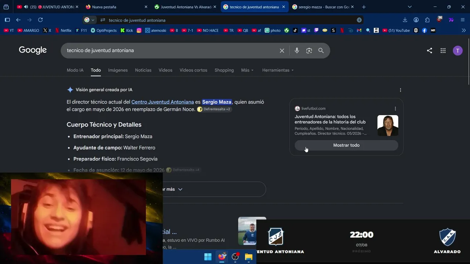This screenshot has height=264, width=470.
Task: Switch to Juventud Antoniana Vs Alvarado tab
Action: click(x=185, y=7)
